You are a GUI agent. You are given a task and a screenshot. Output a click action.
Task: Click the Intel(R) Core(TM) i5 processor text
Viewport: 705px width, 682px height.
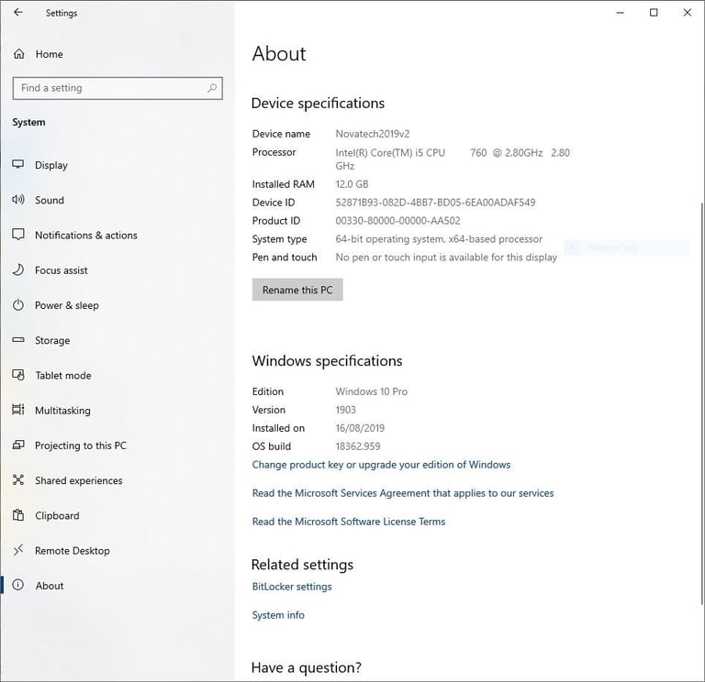point(453,159)
